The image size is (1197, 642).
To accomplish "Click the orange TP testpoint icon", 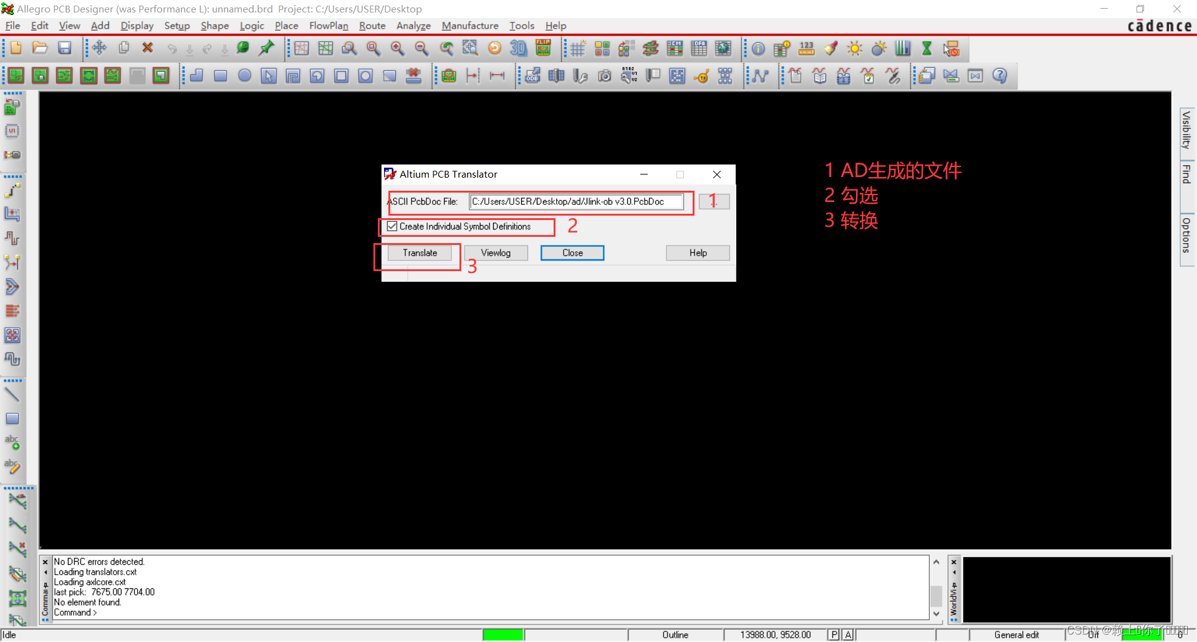I will [701, 75].
